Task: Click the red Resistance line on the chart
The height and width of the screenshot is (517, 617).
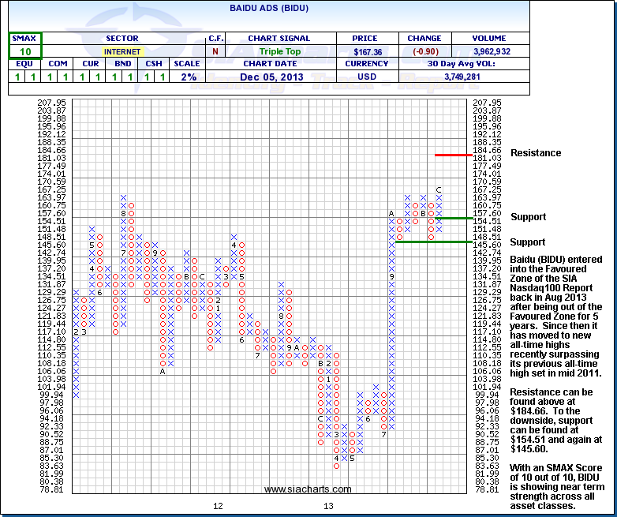Action: (x=454, y=155)
